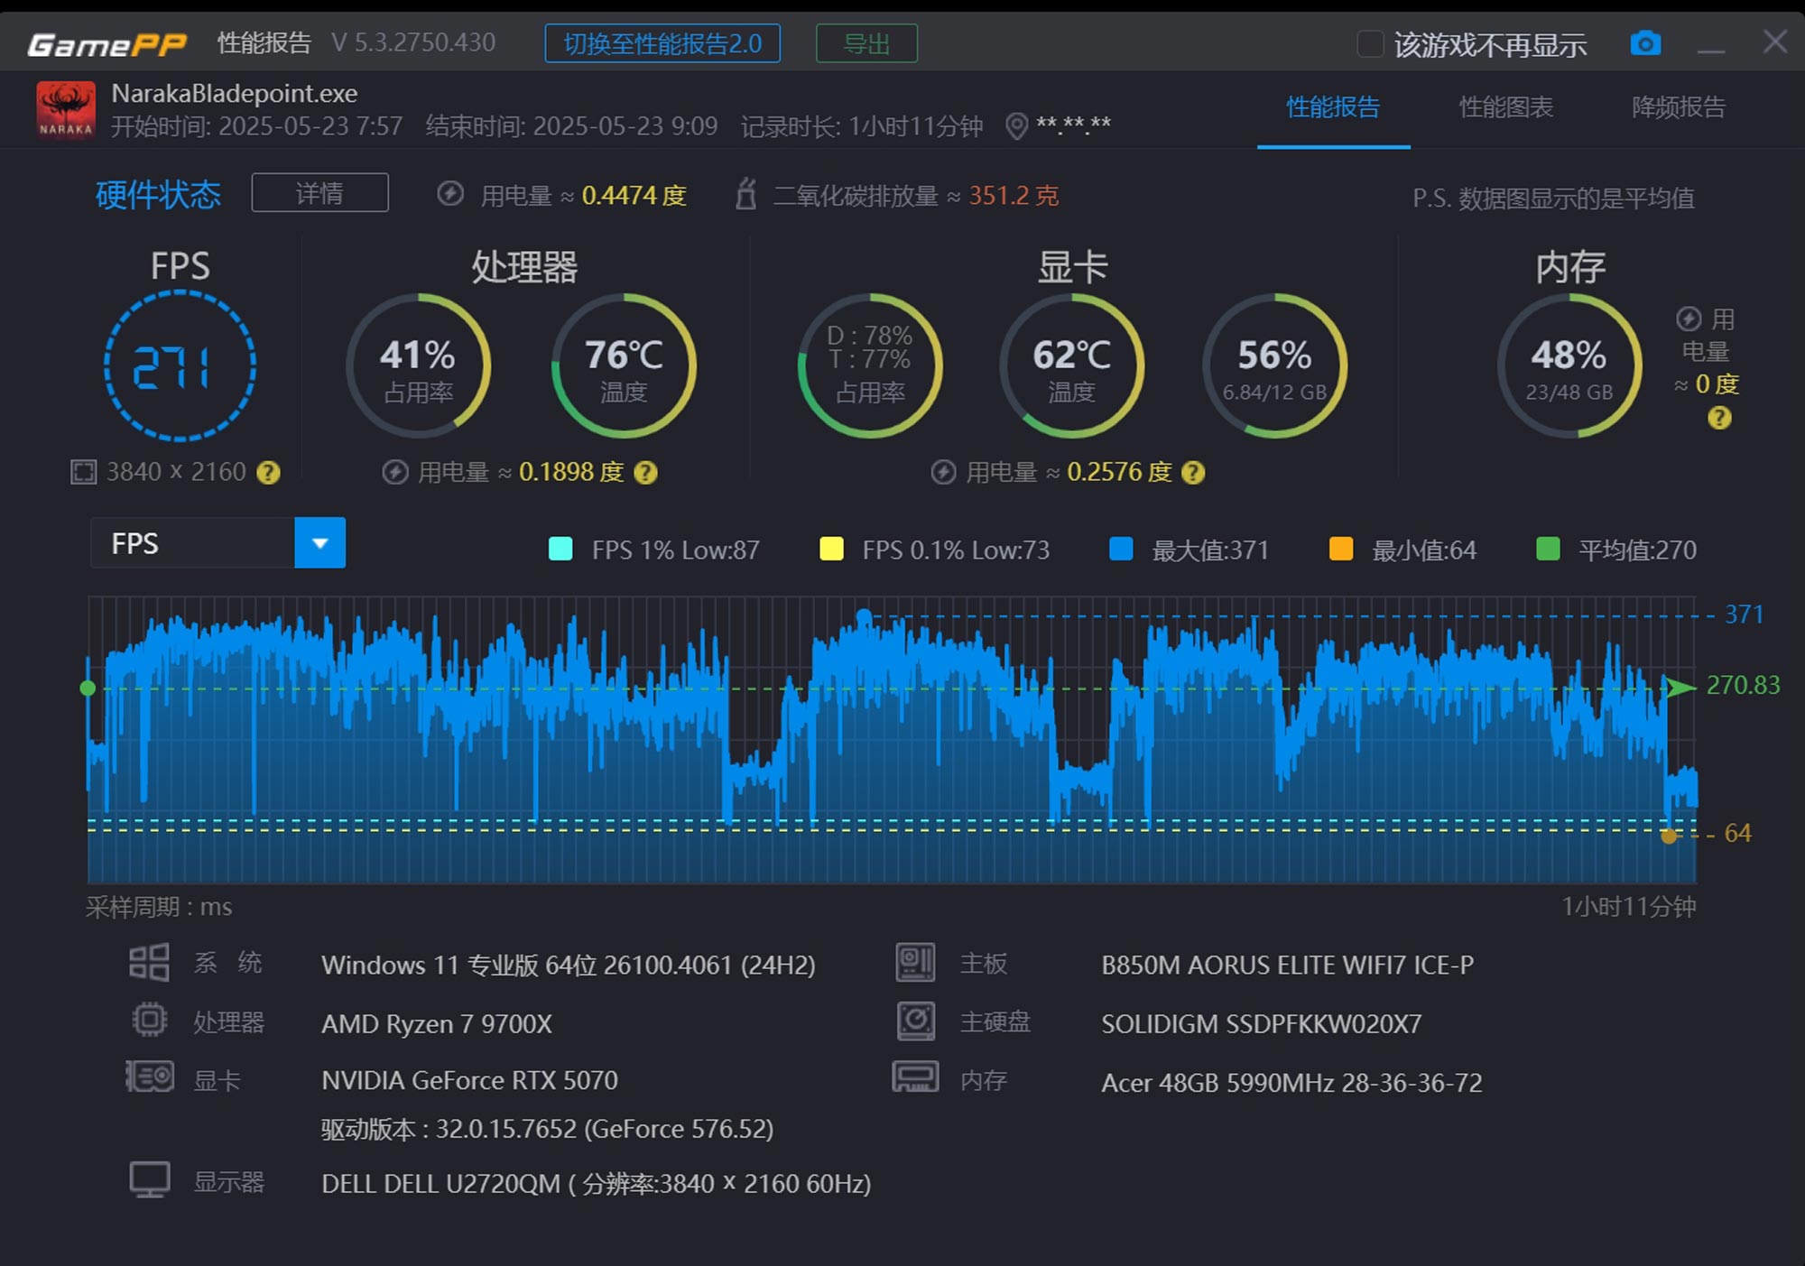1805x1266 pixels.
Task: Click 切换至性能报告2.0 button
Action: click(662, 43)
